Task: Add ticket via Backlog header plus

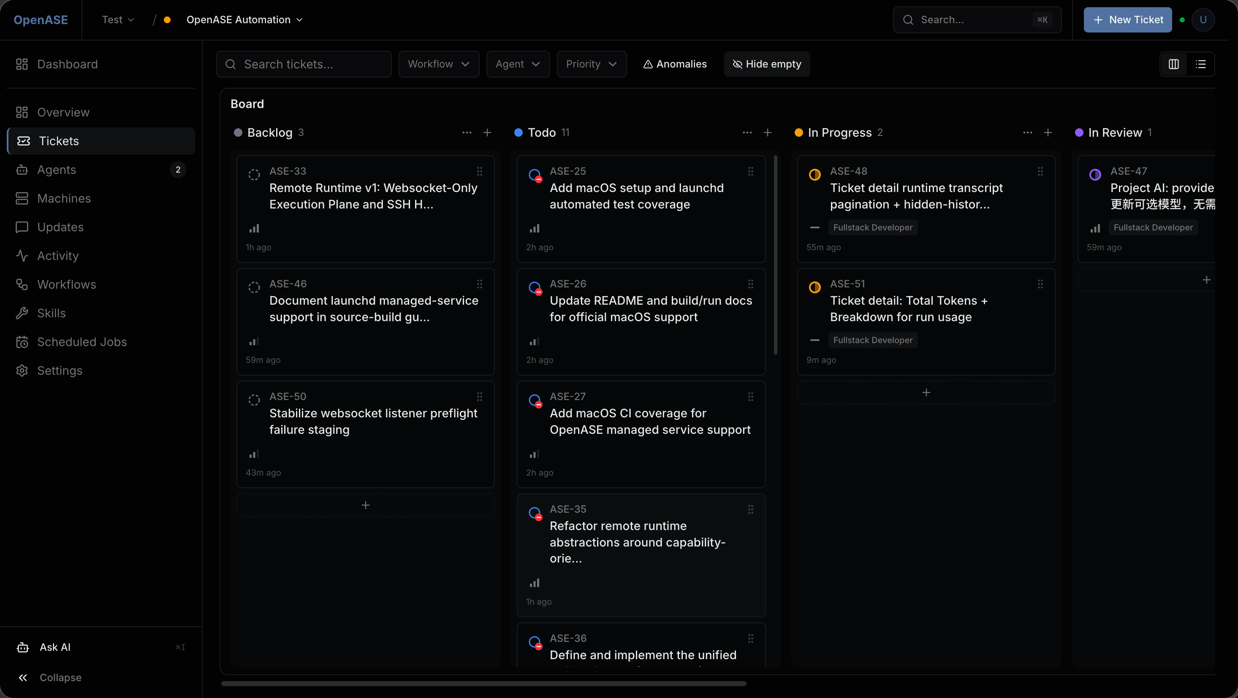Action: (487, 133)
